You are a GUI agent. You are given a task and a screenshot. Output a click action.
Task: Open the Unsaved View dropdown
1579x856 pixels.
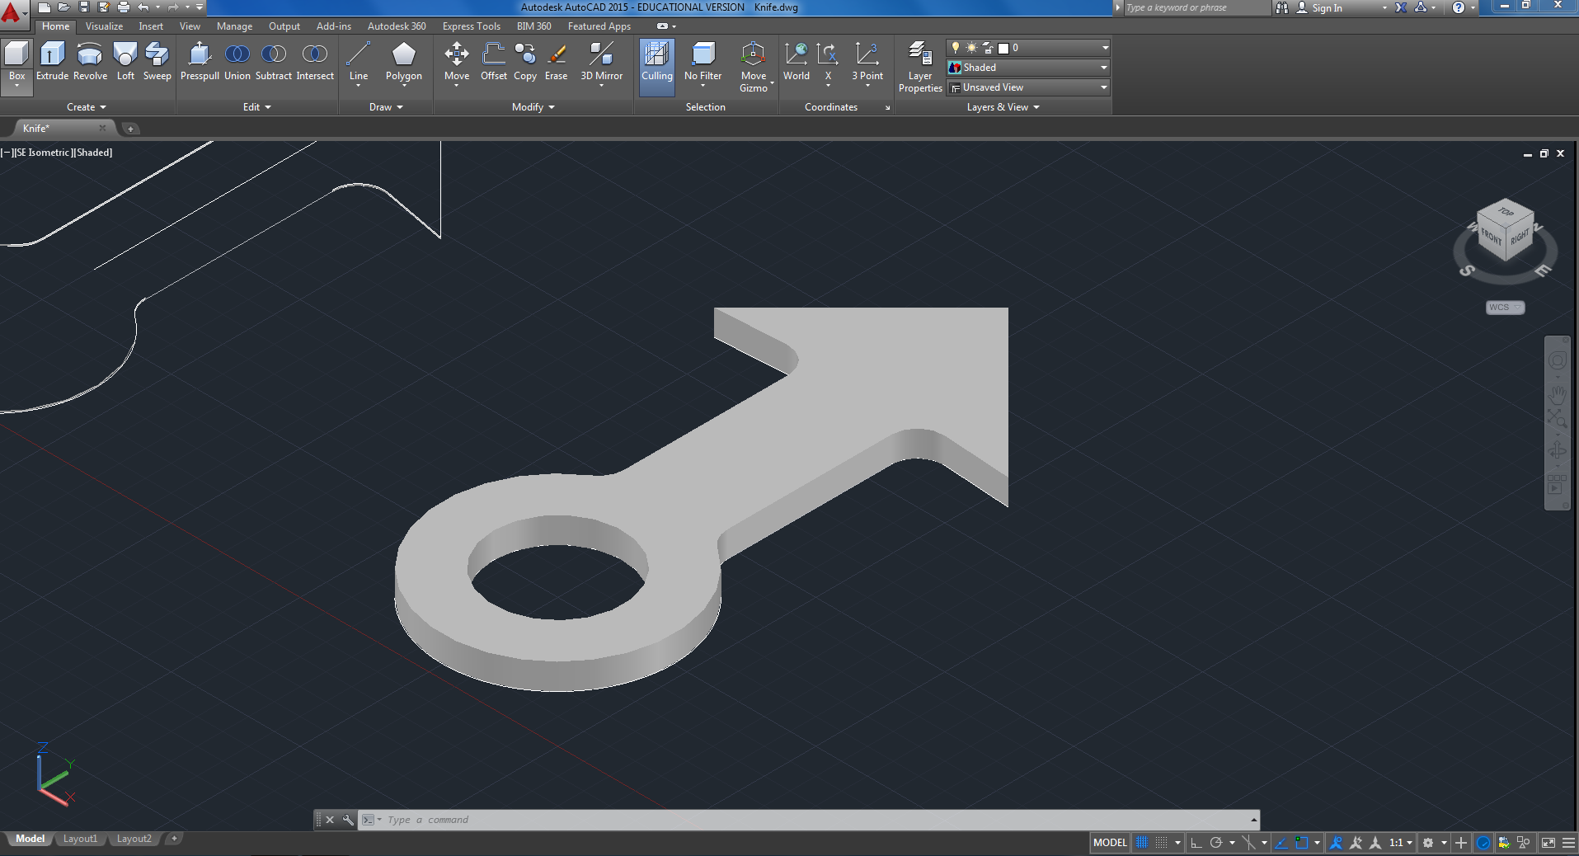click(1028, 87)
